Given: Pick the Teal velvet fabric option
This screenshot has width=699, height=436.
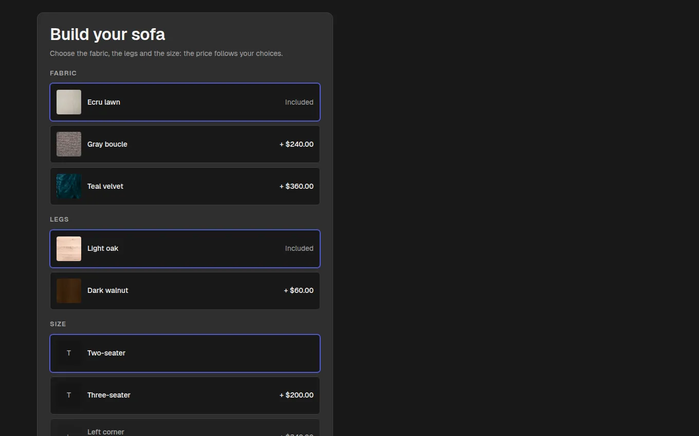Looking at the screenshot, I should 185,186.
